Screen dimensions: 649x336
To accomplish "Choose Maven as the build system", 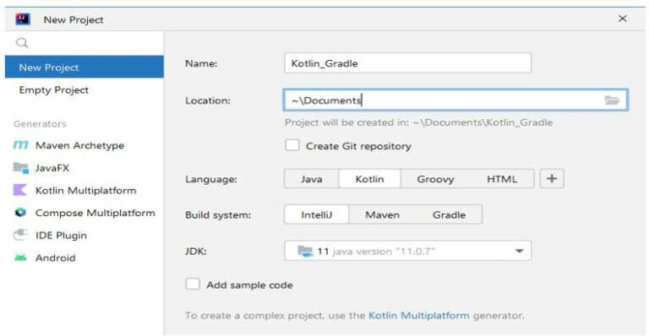I will pos(383,215).
